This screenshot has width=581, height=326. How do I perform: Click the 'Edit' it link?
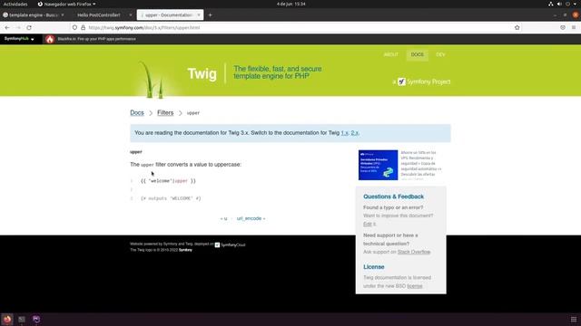click(x=367, y=224)
